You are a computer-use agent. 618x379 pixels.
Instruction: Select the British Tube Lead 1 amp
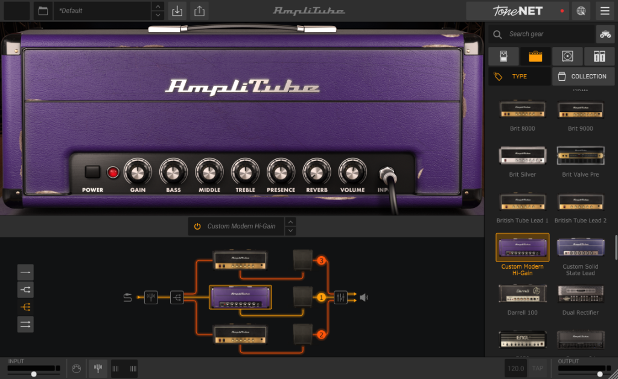pos(522,207)
